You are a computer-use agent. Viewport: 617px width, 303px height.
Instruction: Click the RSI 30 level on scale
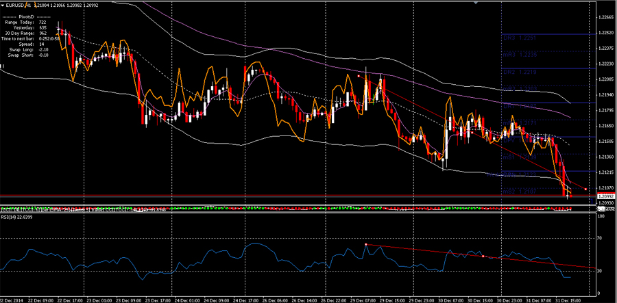[x=601, y=271]
